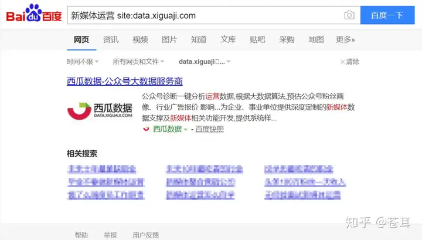Screen dimensions: 422x240
Task: Expand the 所有网页和文件 filter dropdown
Action: [x=138, y=62]
